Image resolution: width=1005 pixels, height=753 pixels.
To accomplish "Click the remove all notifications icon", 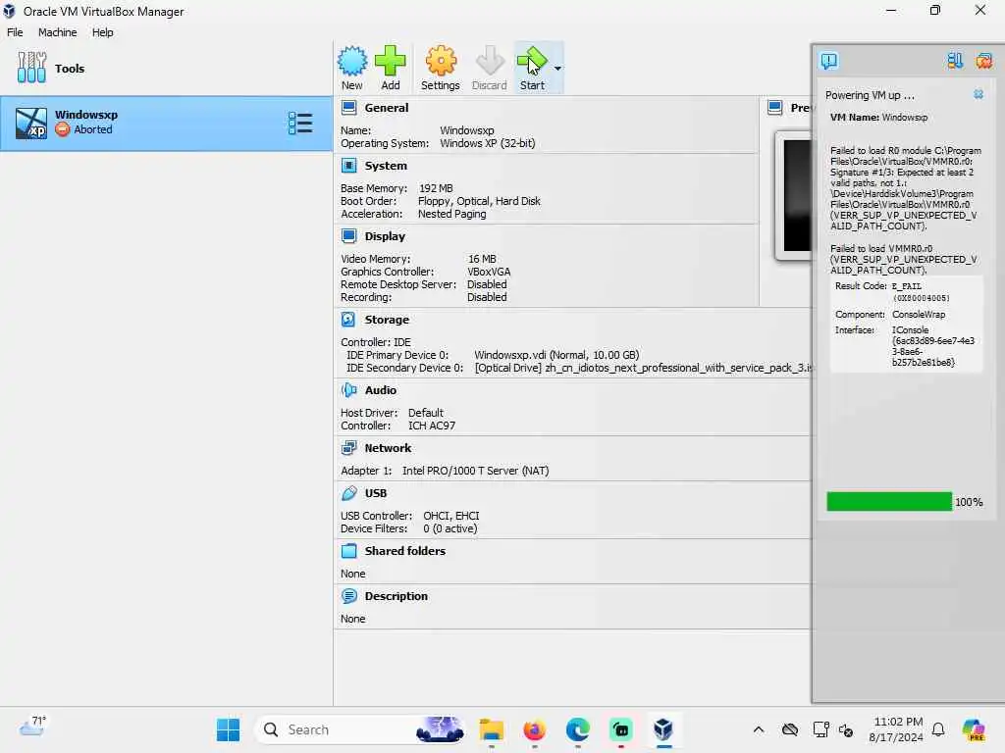I will 983,61.
